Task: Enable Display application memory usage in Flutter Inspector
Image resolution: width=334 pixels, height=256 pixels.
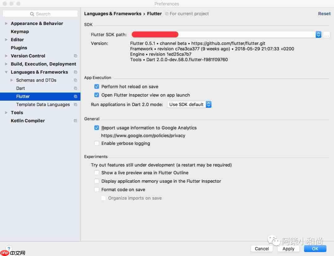Action: pyautogui.click(x=97, y=181)
